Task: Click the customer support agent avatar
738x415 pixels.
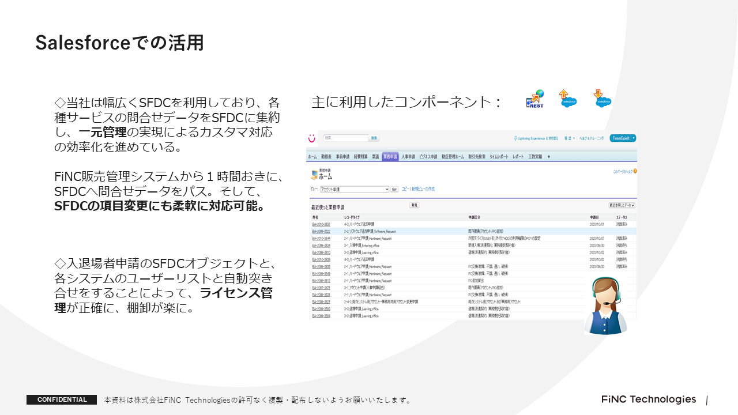Action: pos(605,305)
